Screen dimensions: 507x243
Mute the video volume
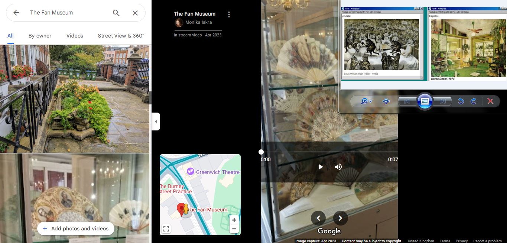coord(338,167)
